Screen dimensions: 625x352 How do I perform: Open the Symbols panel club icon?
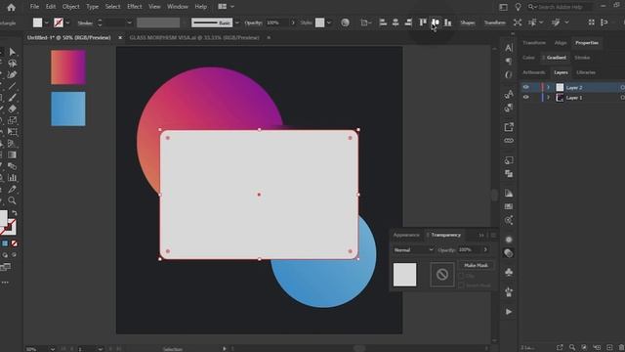click(x=509, y=272)
